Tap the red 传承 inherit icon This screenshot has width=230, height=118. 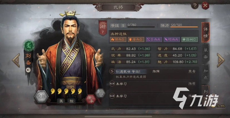coord(91,99)
